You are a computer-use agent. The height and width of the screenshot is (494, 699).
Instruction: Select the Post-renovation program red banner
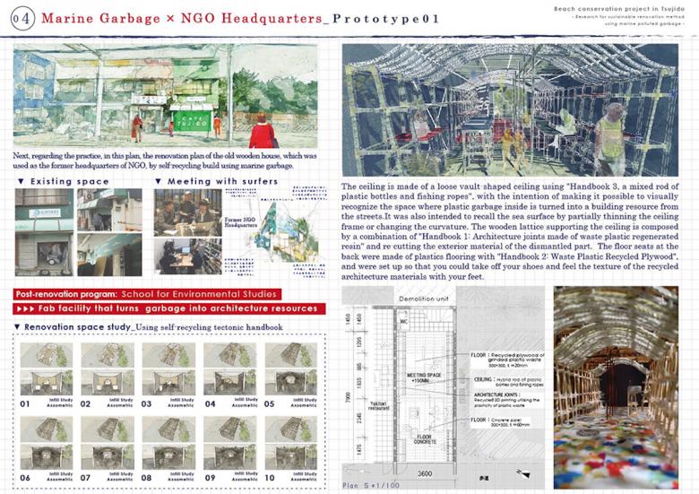(148, 294)
